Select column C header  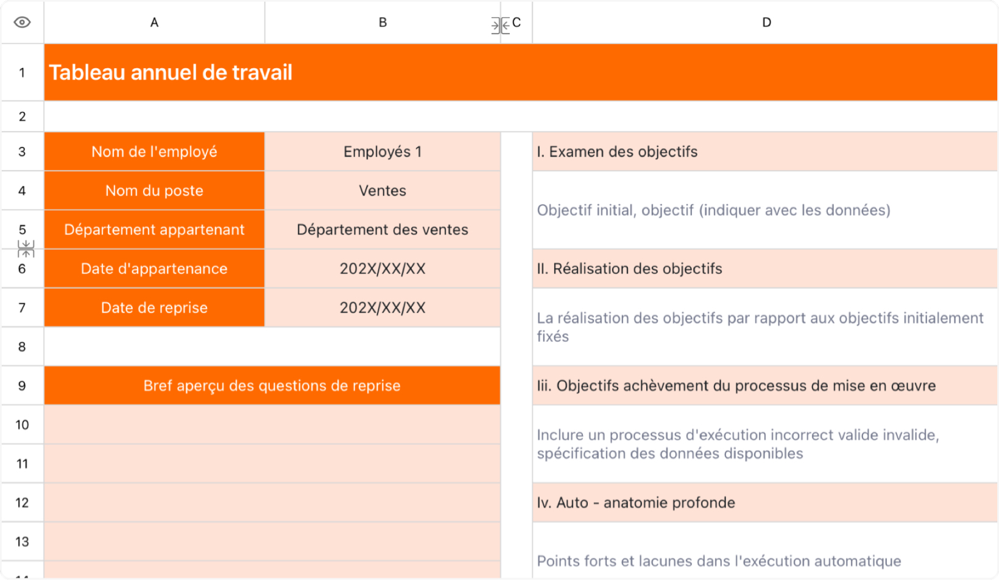coord(517,23)
